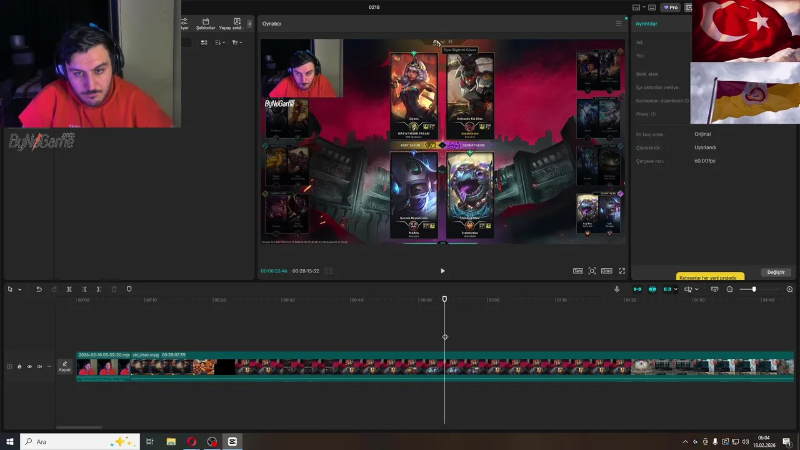Click the Orijinal aspect ratio value

click(702, 134)
